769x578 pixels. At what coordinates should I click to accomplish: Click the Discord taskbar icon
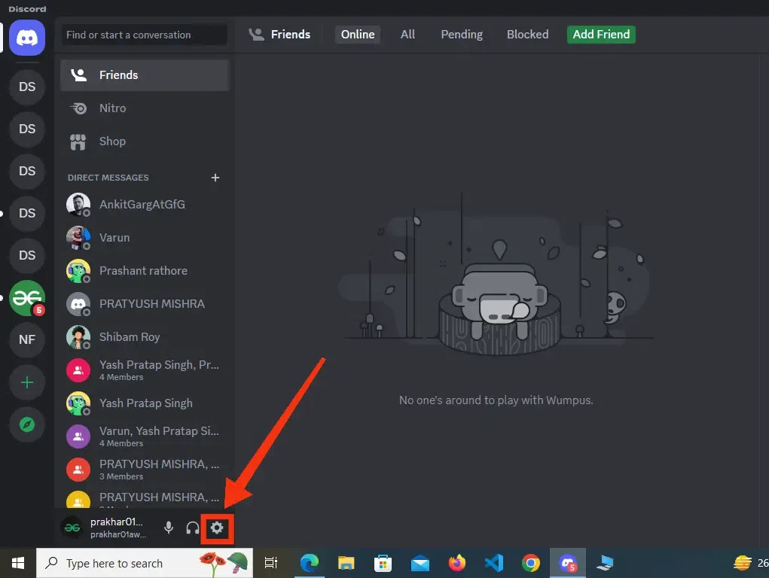click(x=567, y=563)
